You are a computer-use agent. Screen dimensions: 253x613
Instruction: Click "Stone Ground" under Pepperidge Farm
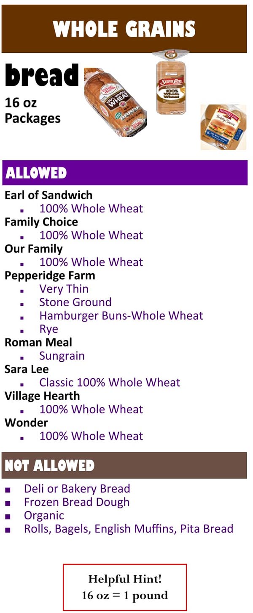75,302
